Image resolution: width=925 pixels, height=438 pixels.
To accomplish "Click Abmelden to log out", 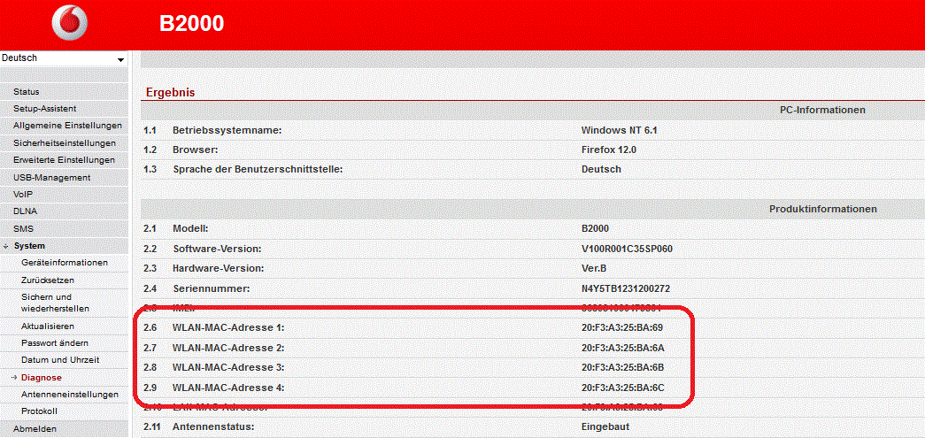I will [x=35, y=428].
